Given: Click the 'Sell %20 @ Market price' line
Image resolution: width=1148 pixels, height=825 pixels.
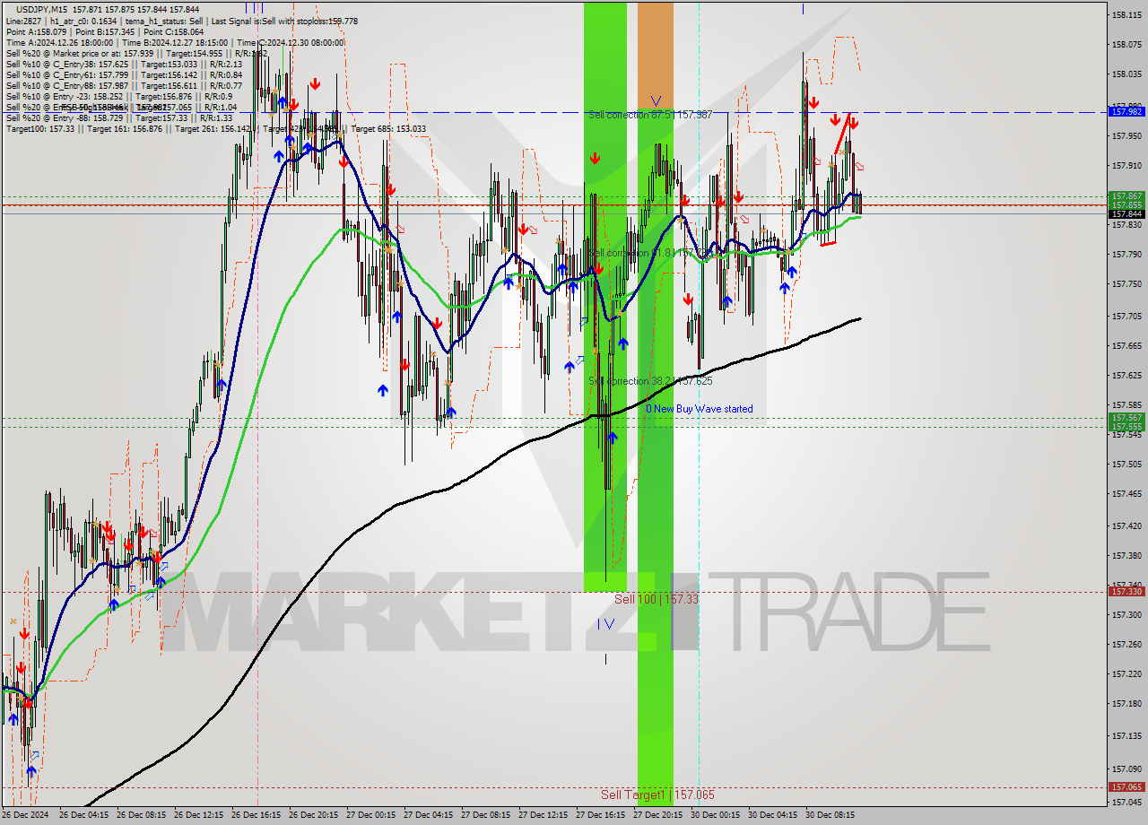Looking at the screenshot, I should (x=136, y=53).
